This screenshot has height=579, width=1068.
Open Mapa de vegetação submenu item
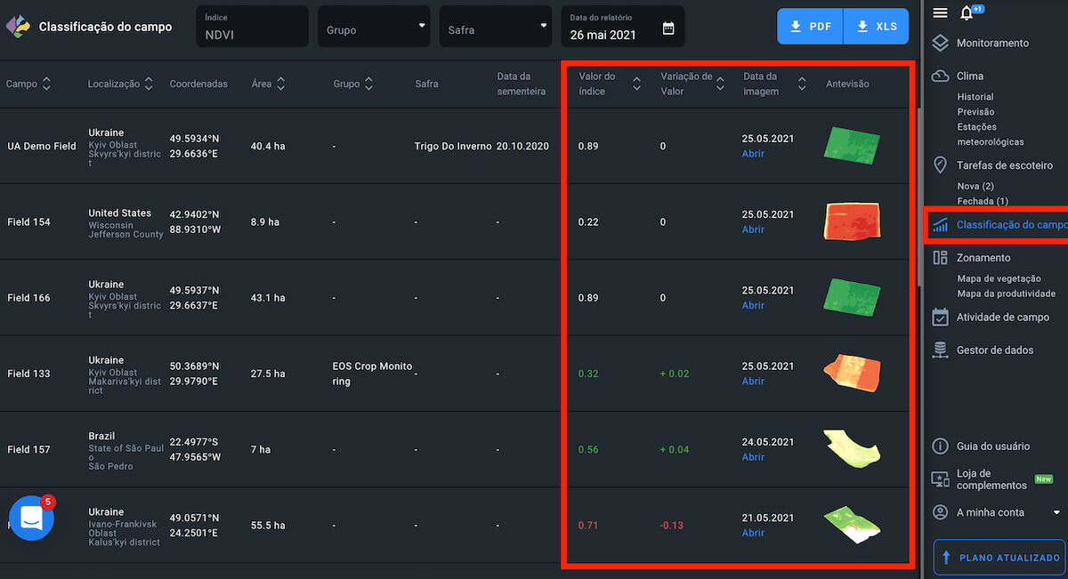[999, 278]
